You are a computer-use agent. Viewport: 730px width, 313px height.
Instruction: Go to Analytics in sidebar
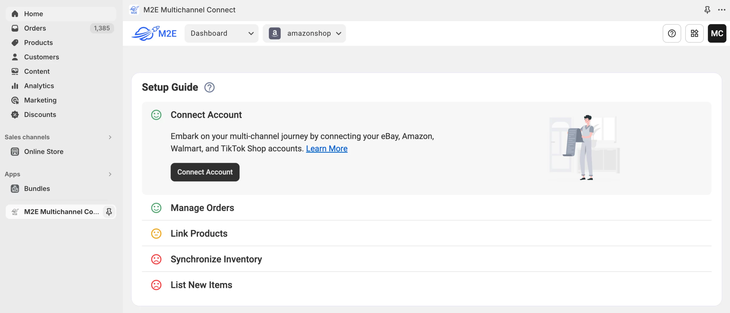(39, 86)
